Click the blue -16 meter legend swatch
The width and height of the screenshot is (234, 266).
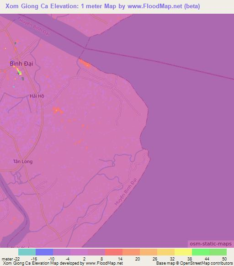[x=44, y=252]
